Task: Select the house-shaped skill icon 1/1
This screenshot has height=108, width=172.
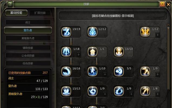Action: click(92, 52)
